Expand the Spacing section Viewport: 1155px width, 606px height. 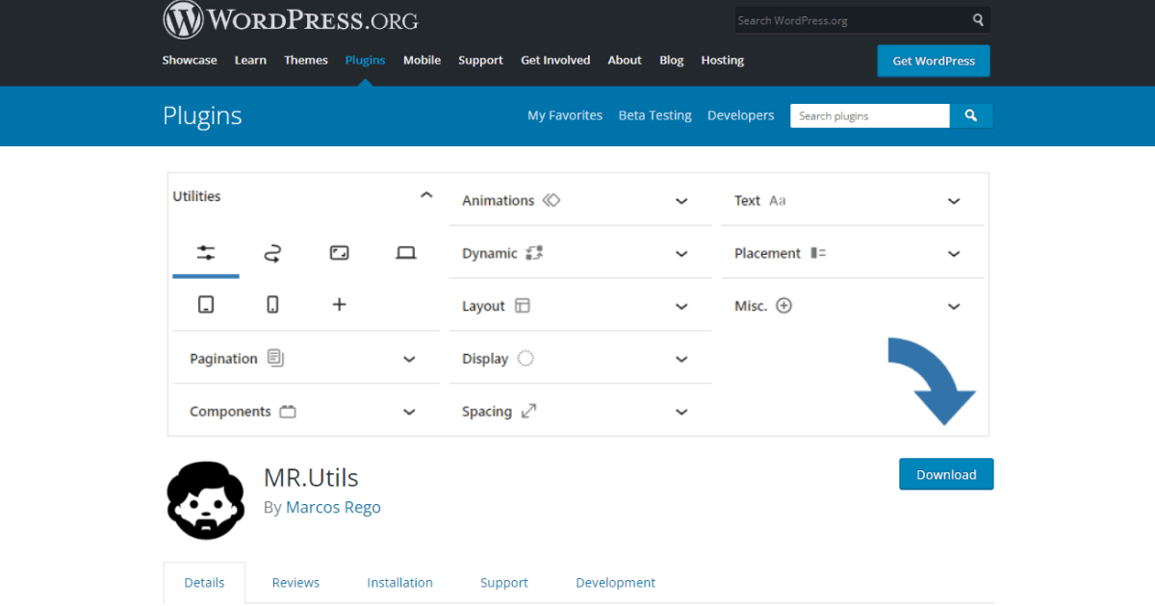pyautogui.click(x=681, y=412)
